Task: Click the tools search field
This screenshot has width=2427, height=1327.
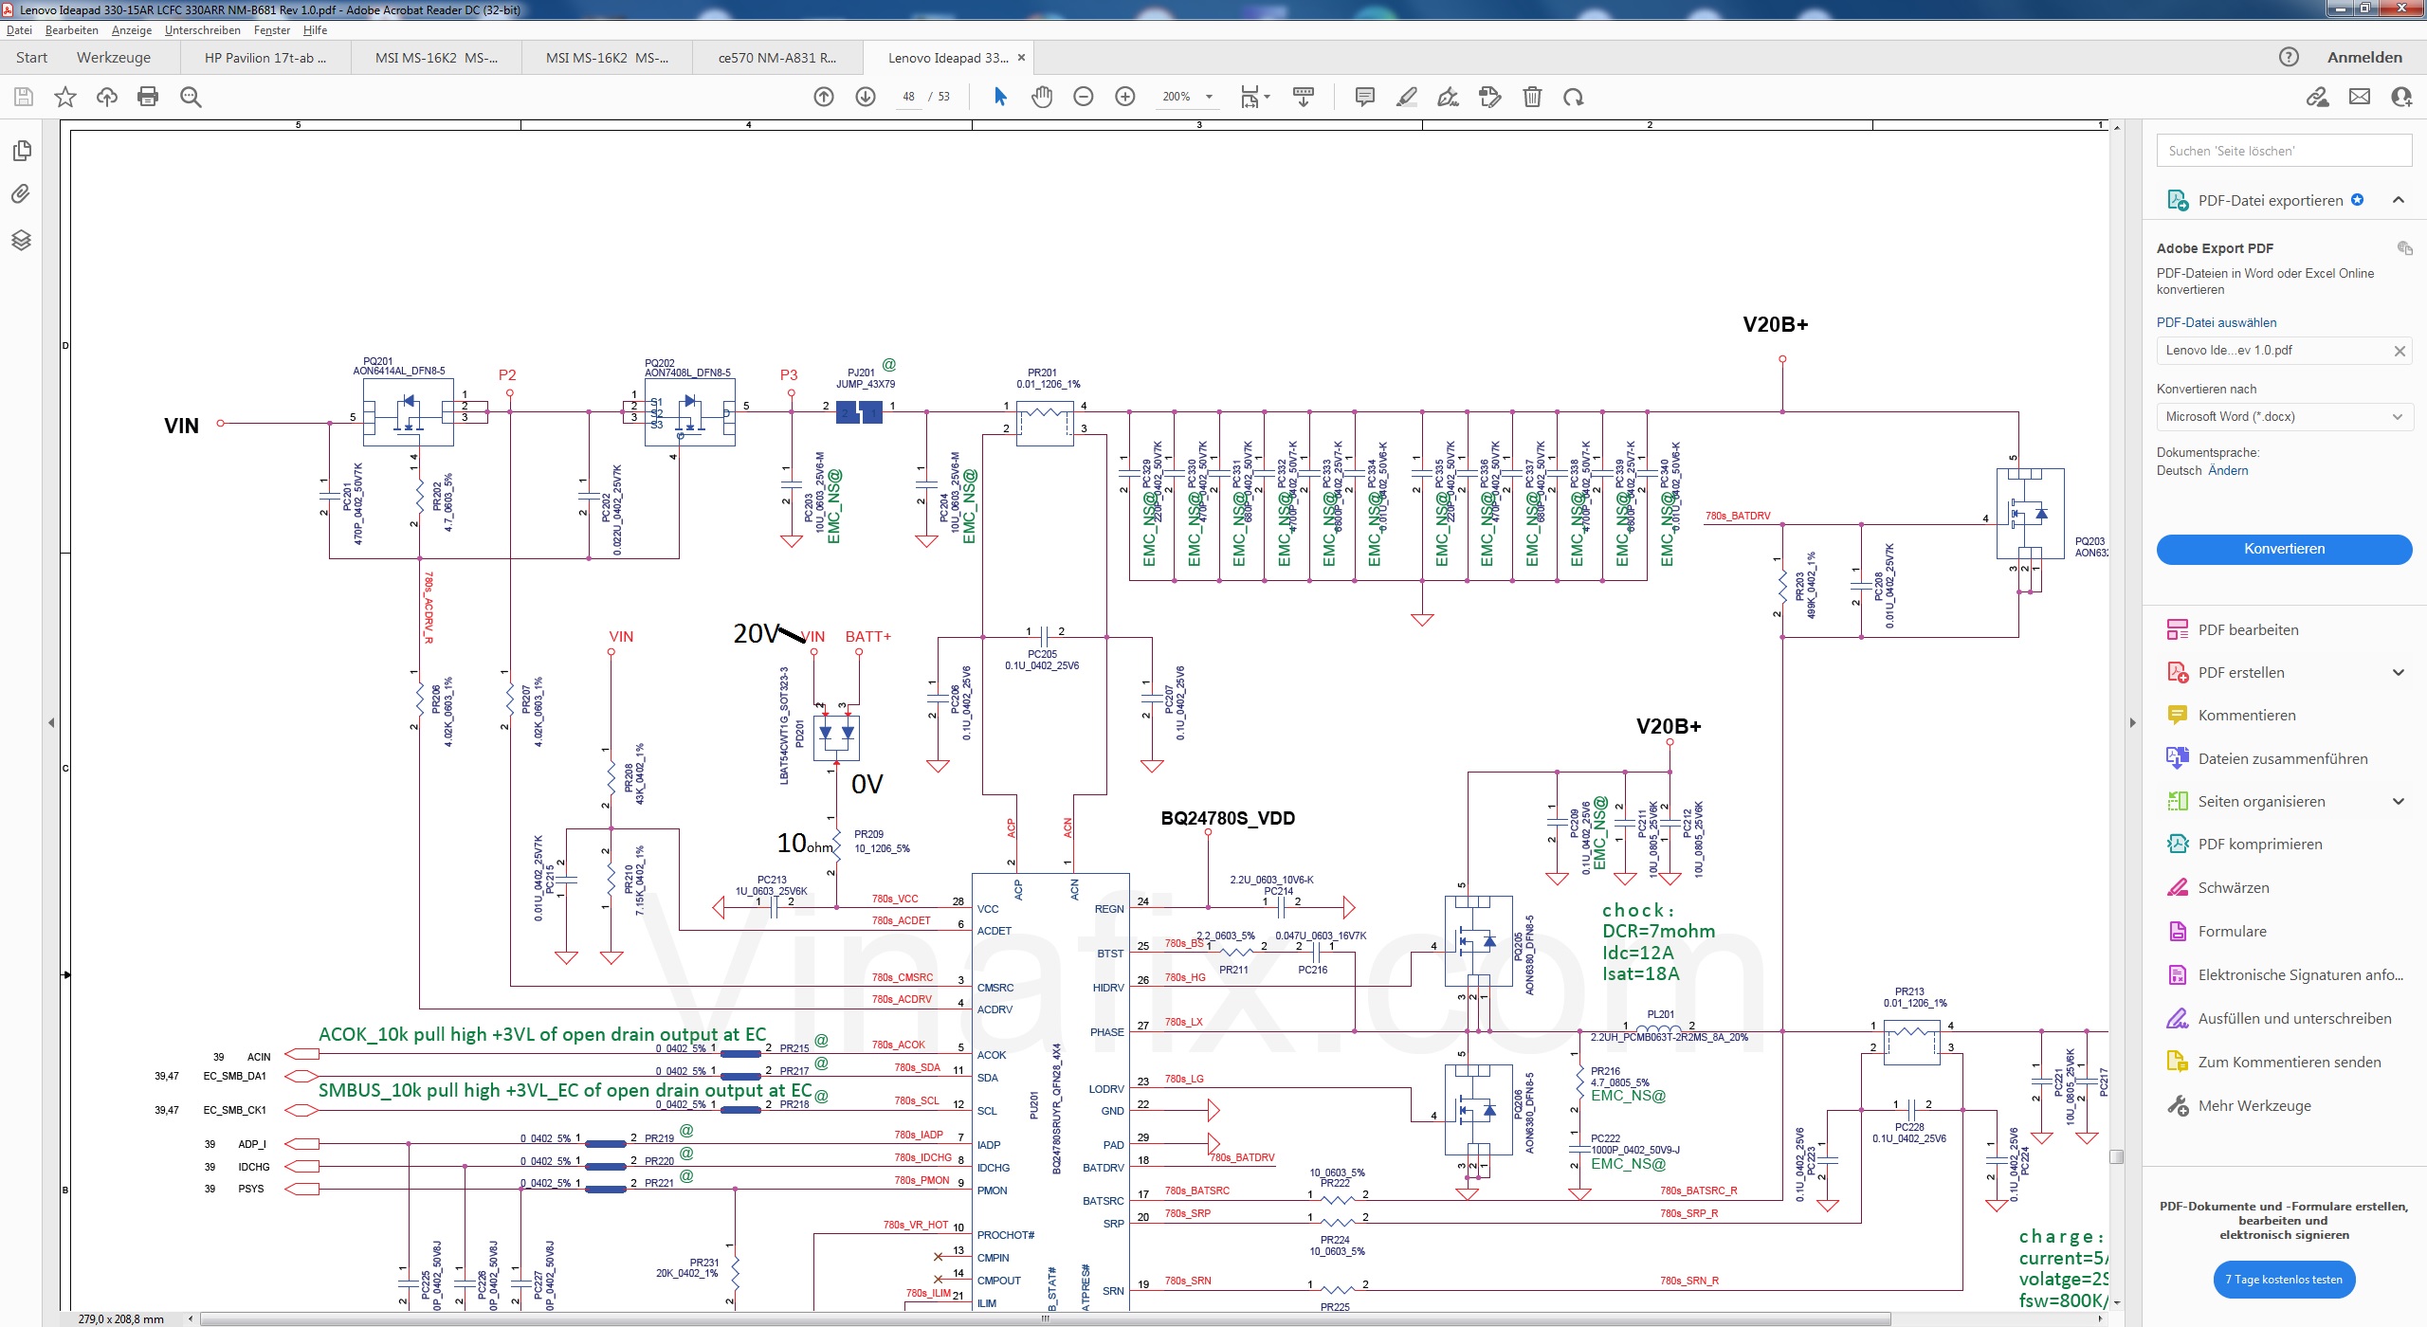Action: coord(2284,151)
